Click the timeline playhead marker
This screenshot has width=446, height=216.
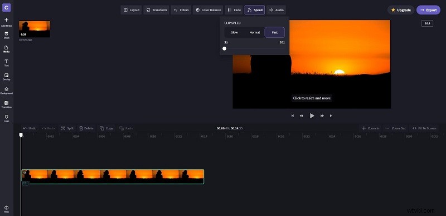(x=21, y=135)
